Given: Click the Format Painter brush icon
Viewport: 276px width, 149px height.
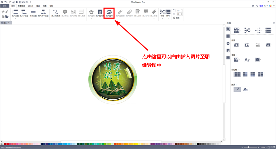Looking at the screenshot, I should (7, 12).
